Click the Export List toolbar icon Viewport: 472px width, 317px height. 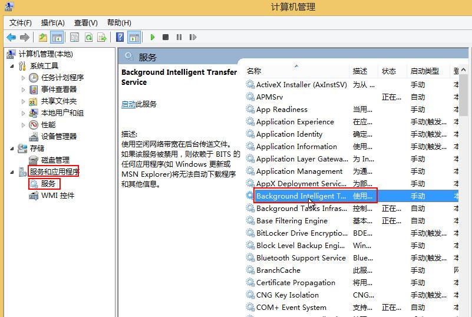point(101,37)
